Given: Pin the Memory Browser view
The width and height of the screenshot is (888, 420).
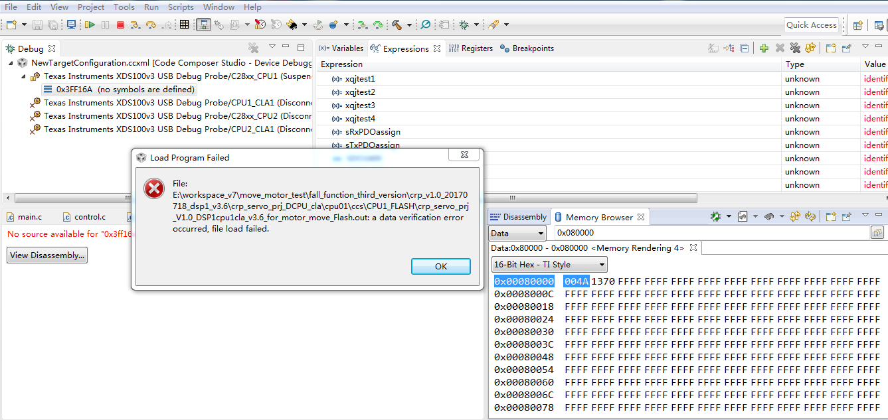Looking at the screenshot, I should [846, 217].
